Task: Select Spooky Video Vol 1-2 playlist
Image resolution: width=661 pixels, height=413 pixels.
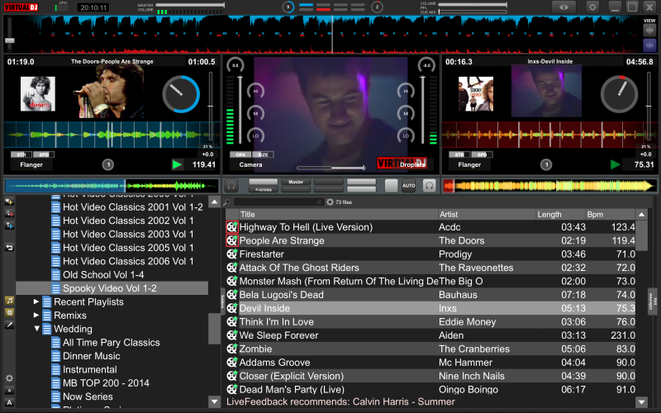Action: 112,288
